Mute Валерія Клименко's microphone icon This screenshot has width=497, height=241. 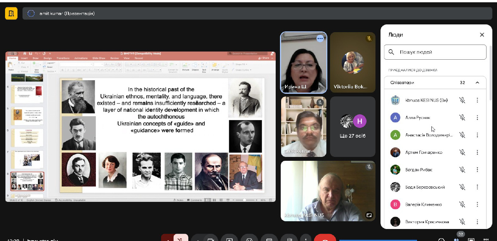(462, 205)
